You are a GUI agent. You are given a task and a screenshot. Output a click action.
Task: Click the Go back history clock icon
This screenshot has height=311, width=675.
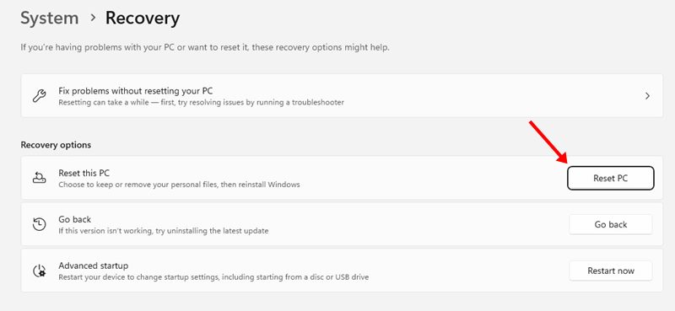39,224
